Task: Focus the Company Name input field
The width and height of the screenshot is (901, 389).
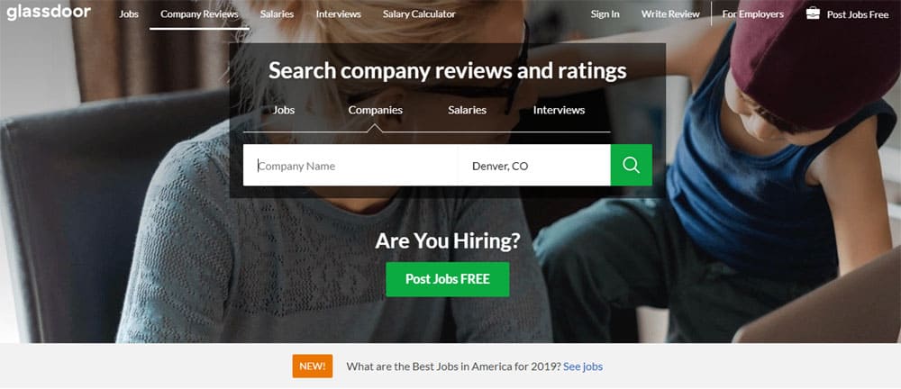Action: pyautogui.click(x=350, y=165)
